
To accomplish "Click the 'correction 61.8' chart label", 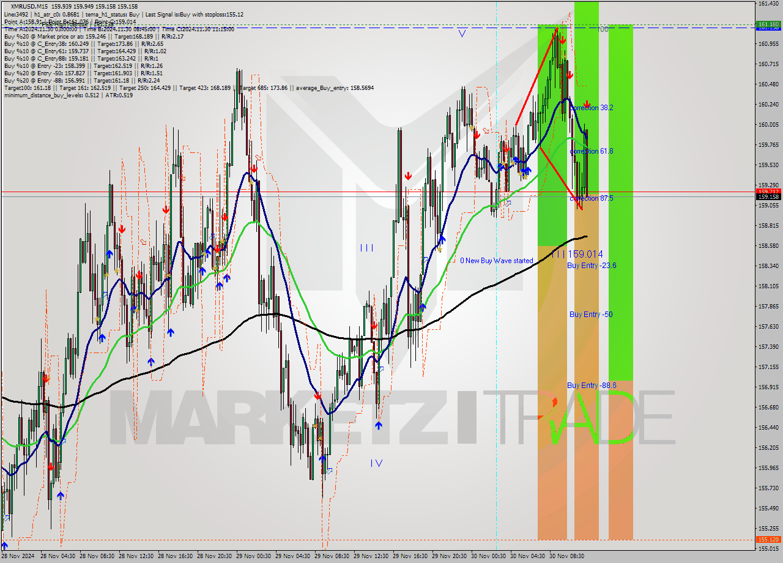I will [x=592, y=151].
